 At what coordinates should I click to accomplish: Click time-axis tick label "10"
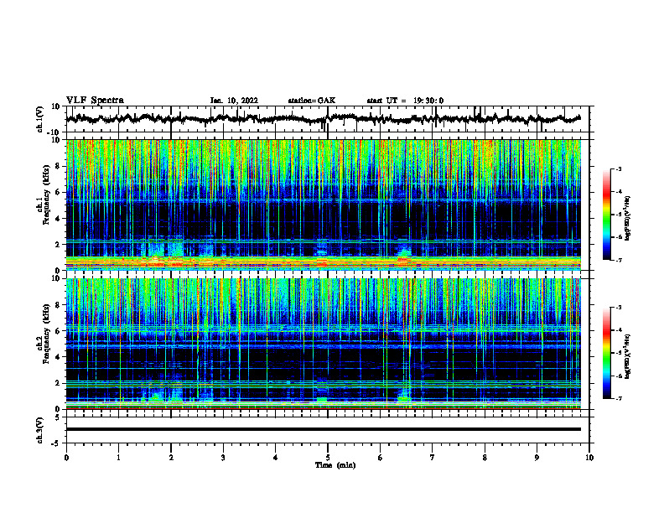(x=589, y=458)
